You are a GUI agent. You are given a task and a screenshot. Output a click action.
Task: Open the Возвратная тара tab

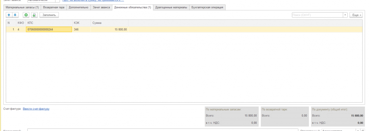tap(54, 8)
